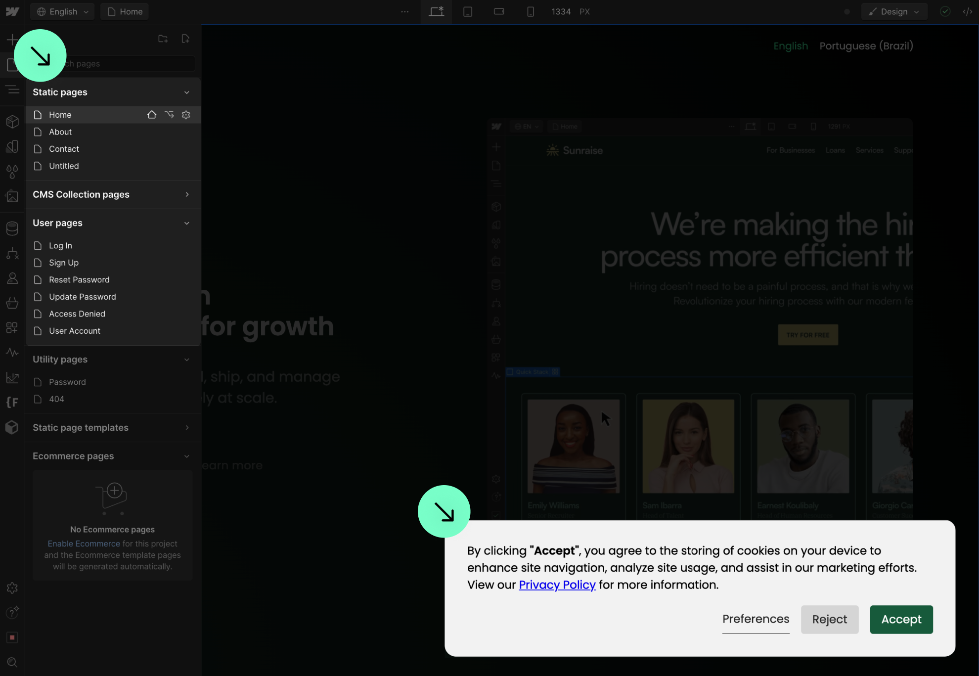Switch to tablet breakpoint
Screen dimensions: 979x676
pyautogui.click(x=468, y=11)
